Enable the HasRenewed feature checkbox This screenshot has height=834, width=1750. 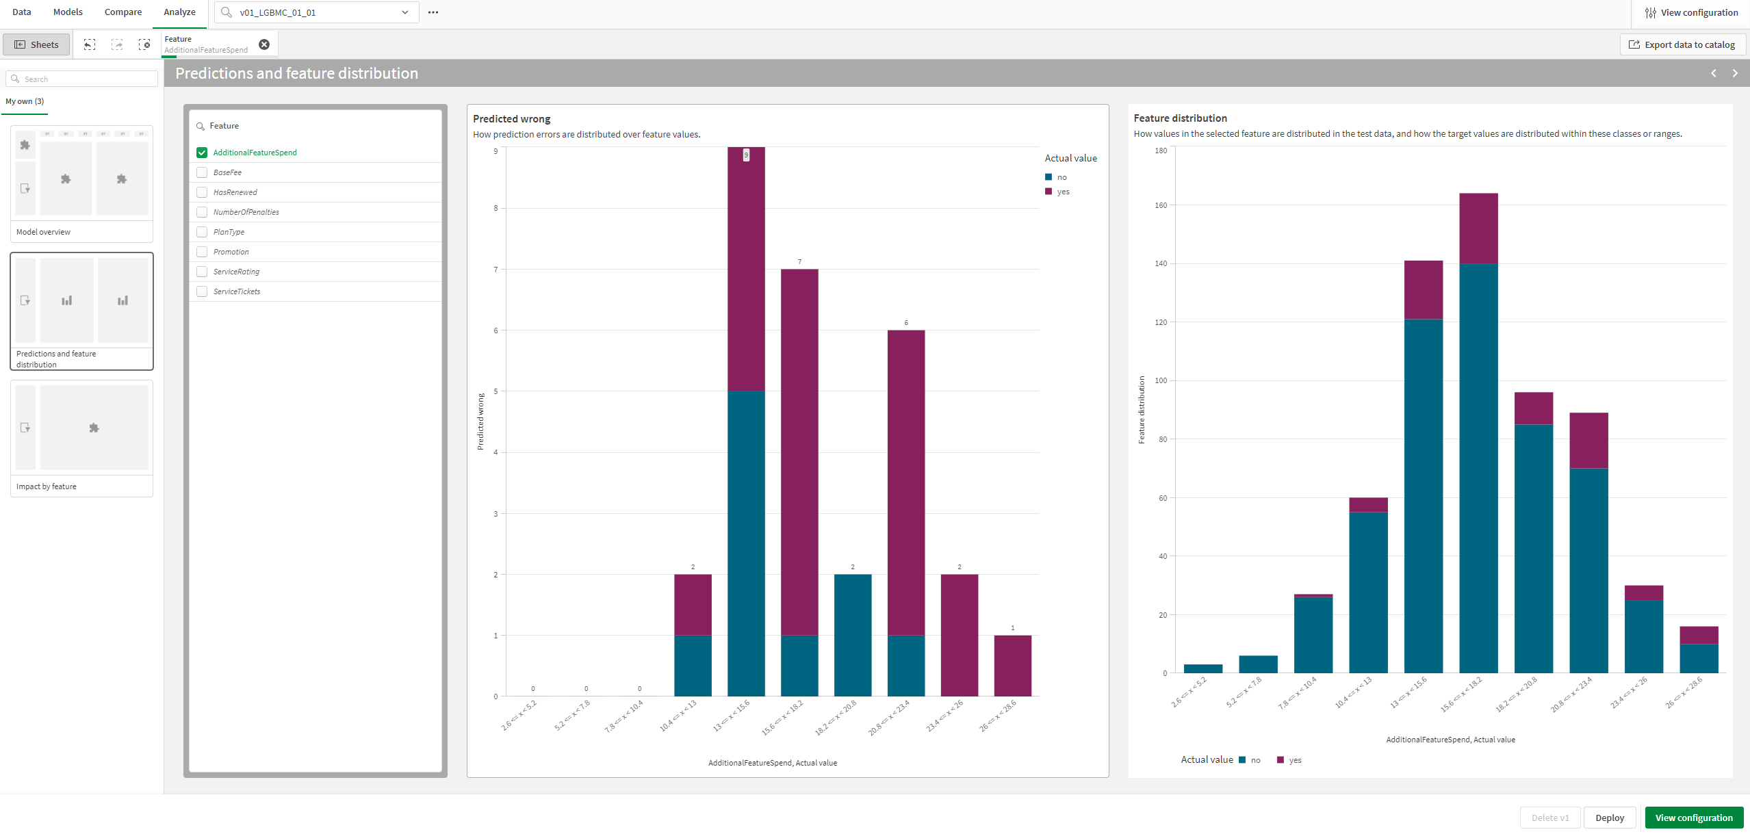[x=203, y=192]
